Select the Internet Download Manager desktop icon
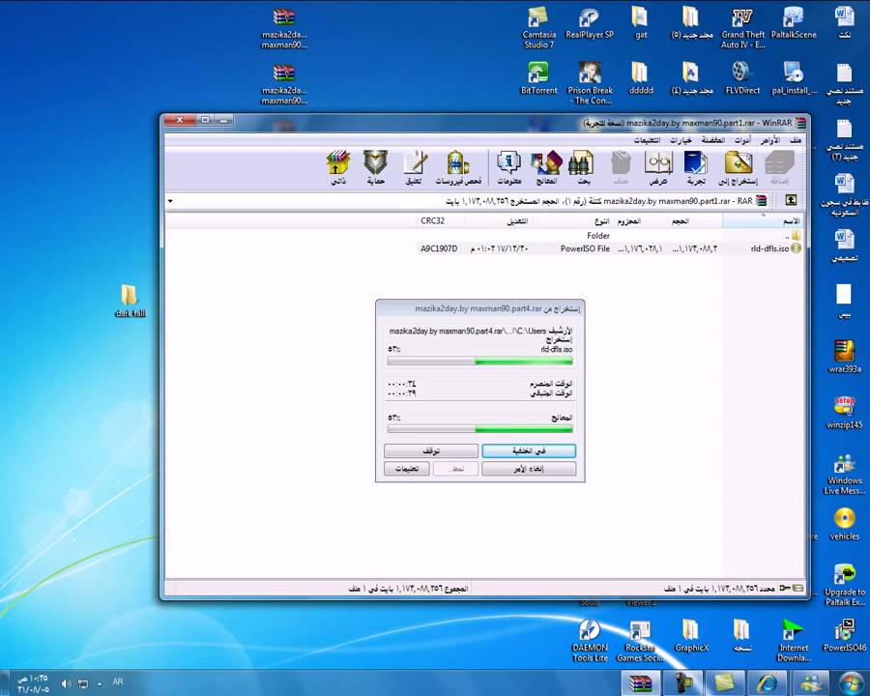This screenshot has height=696, width=870. tap(794, 641)
